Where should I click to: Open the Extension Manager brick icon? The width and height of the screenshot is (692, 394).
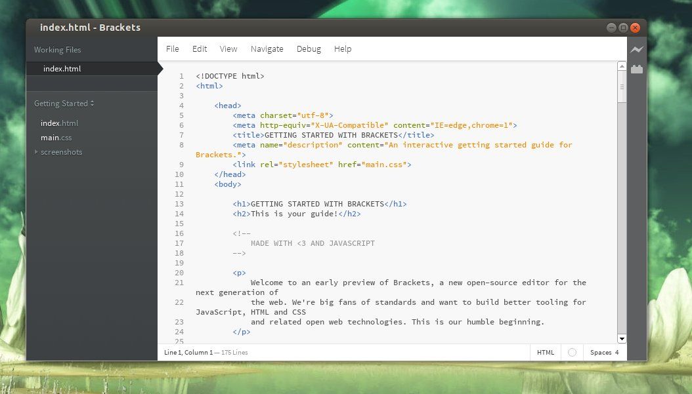[x=636, y=69]
